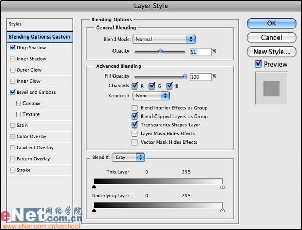Click Underlying Layer white slider triangle

click(222, 210)
